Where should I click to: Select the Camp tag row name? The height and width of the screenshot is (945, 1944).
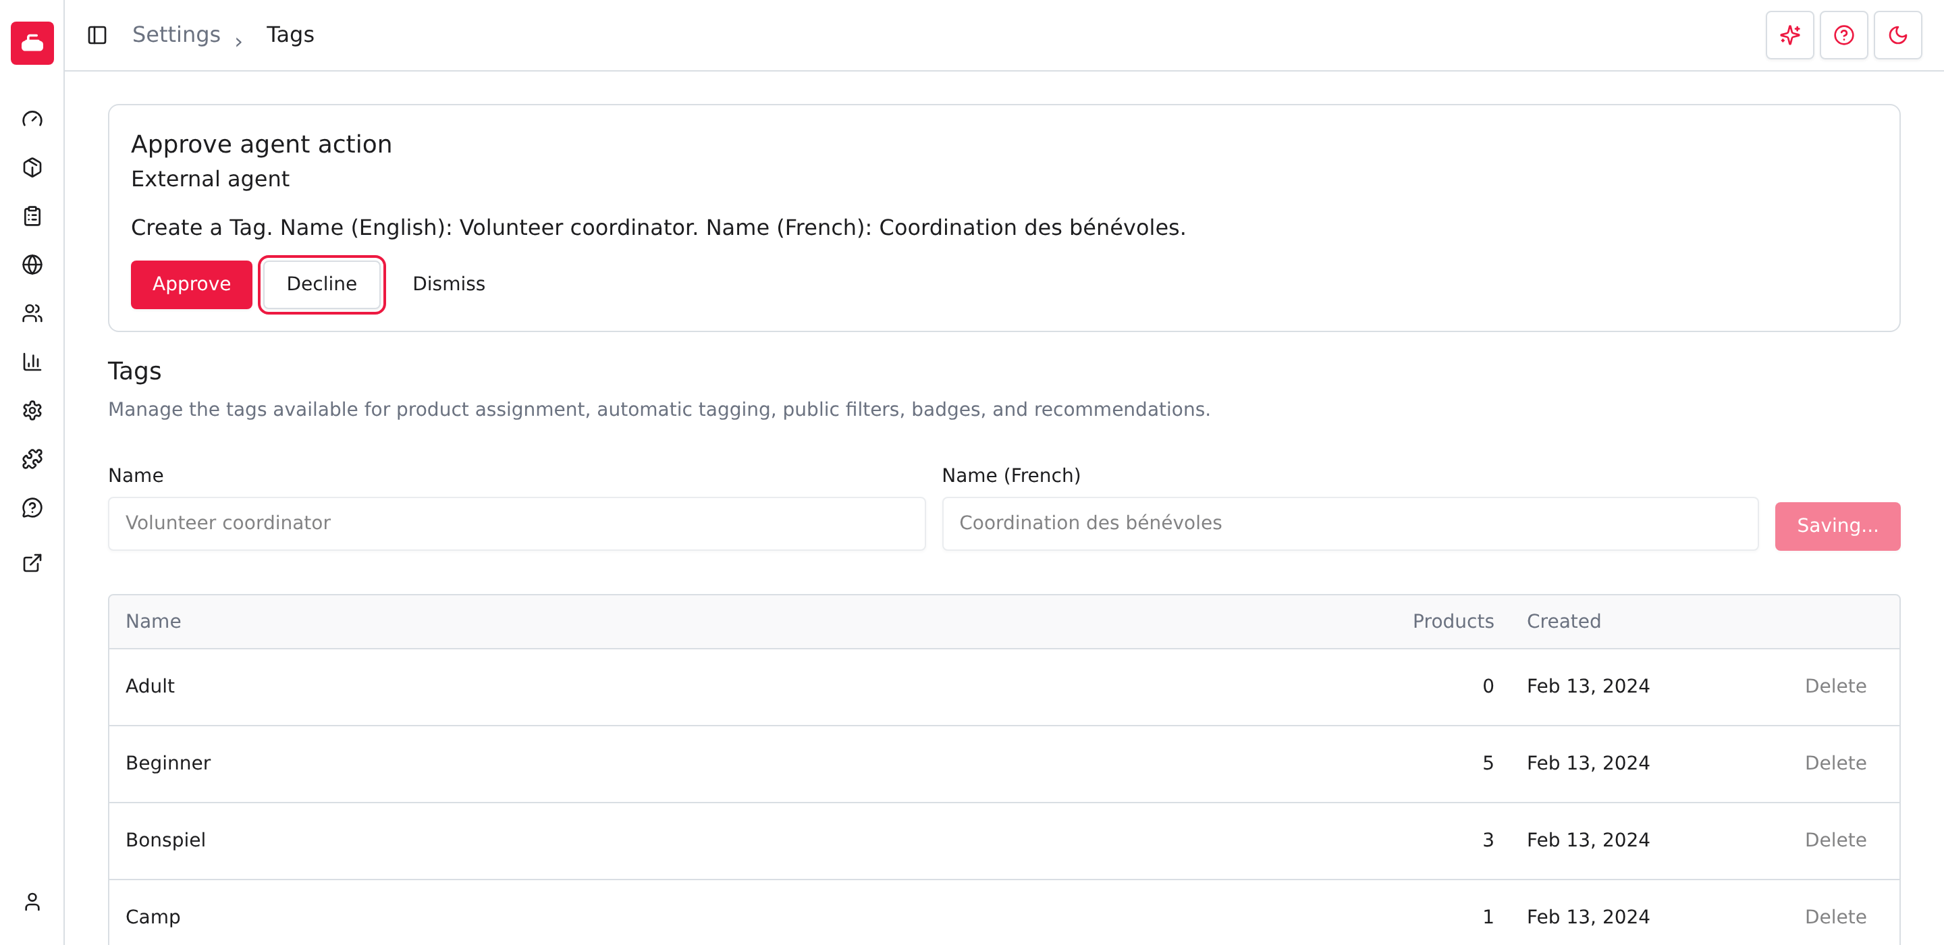(153, 917)
